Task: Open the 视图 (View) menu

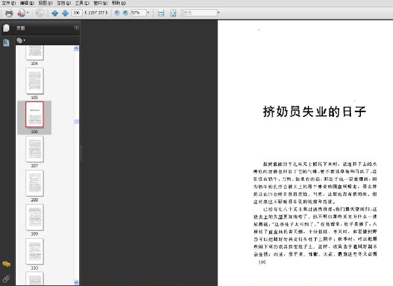Action: click(45, 3)
